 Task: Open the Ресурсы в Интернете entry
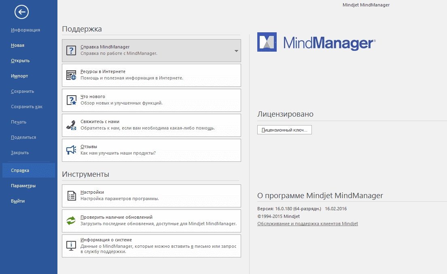click(x=151, y=75)
